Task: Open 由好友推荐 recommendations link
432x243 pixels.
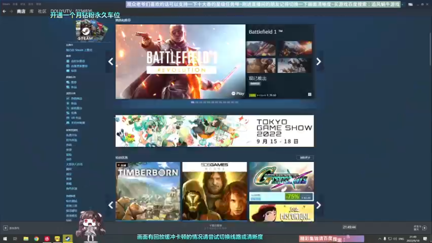Action: coord(76,61)
